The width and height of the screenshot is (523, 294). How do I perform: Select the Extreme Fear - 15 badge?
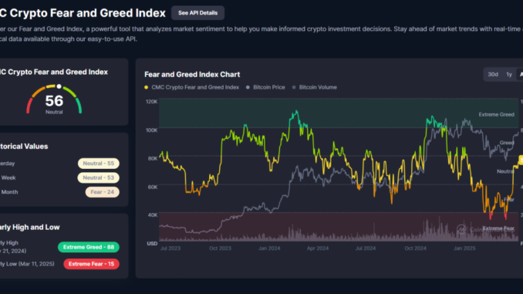(91, 264)
